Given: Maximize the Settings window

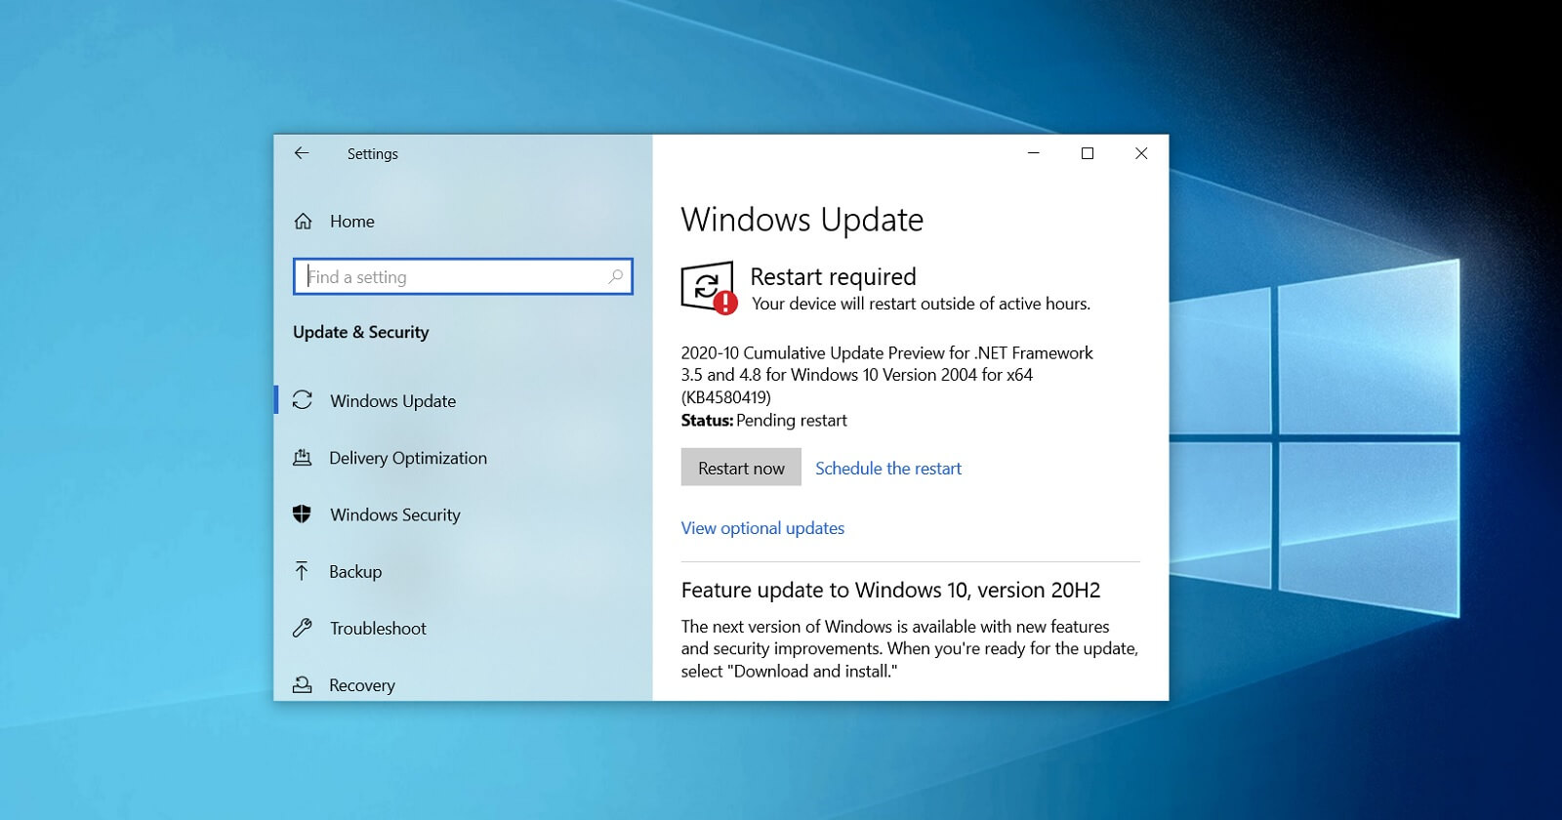Looking at the screenshot, I should [x=1088, y=153].
